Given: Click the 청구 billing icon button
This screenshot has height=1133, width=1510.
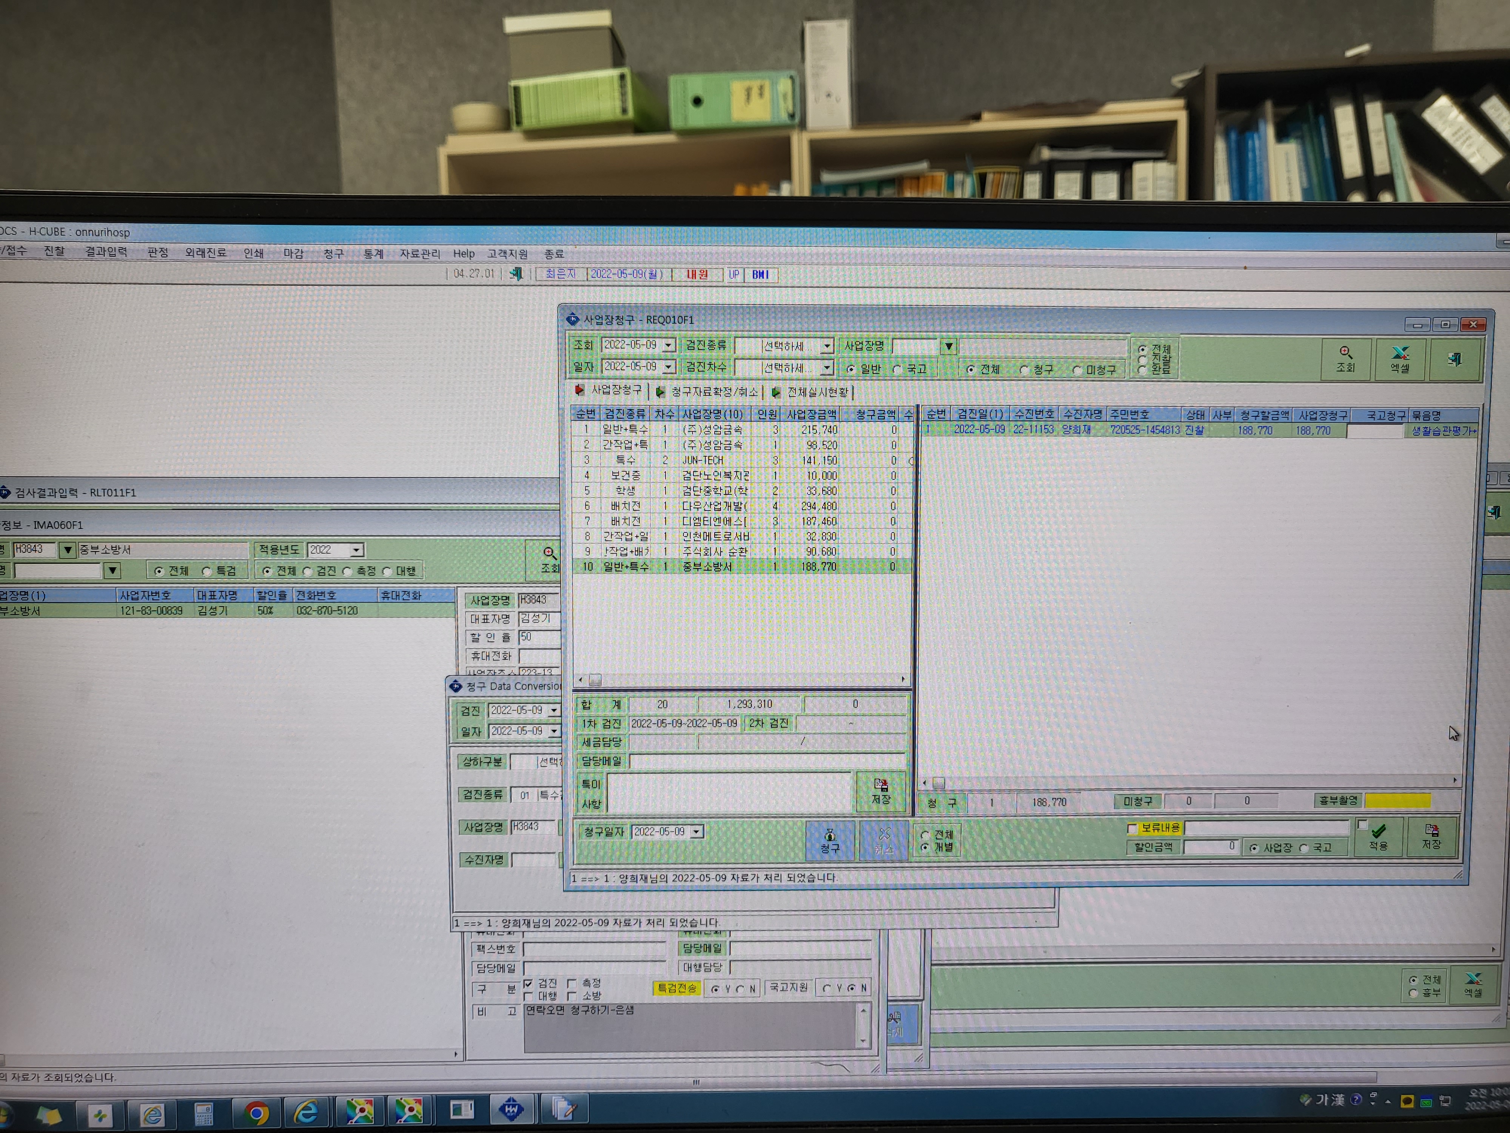Looking at the screenshot, I should pos(829,841).
